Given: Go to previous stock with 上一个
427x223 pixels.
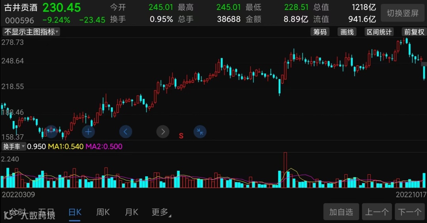Looking at the screenshot, I should (x=377, y=212).
